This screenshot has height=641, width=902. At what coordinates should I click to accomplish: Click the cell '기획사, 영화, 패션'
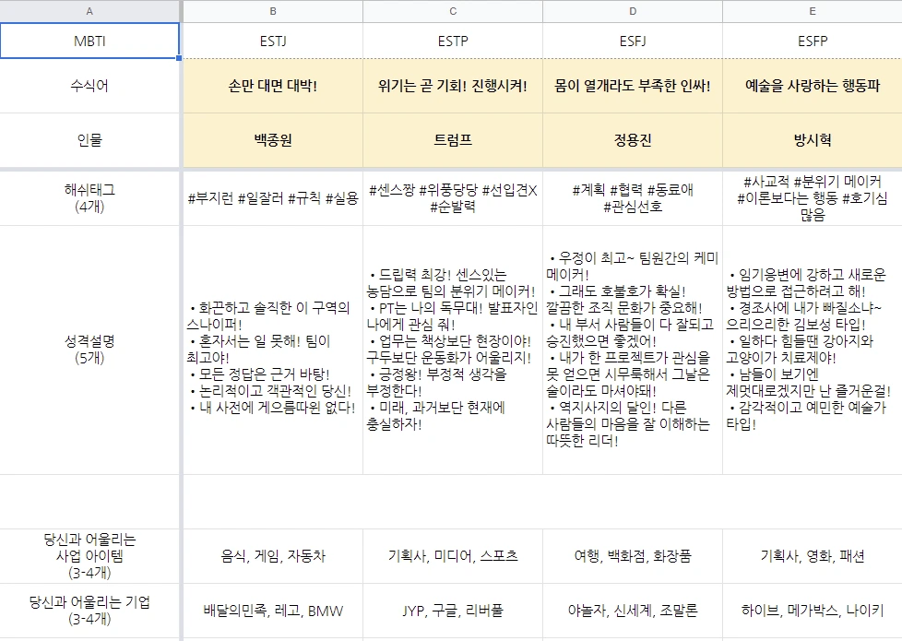pyautogui.click(x=813, y=556)
